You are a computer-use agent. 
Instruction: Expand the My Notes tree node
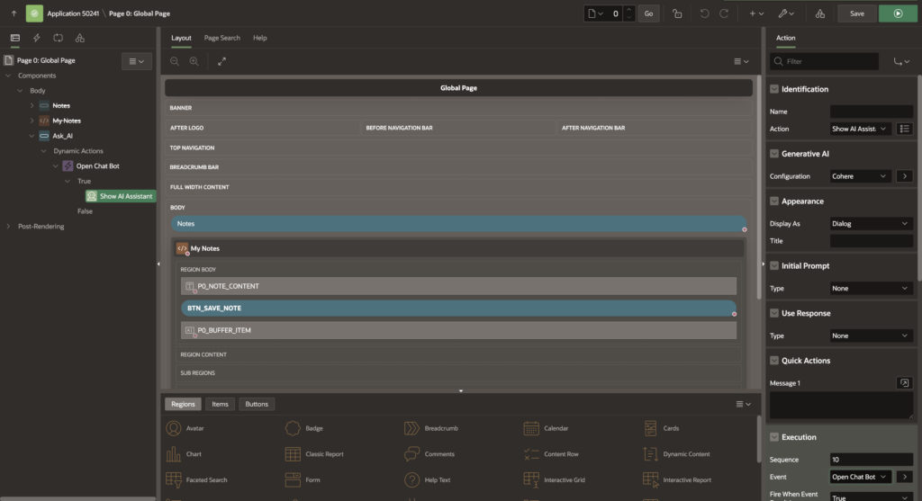coord(32,121)
